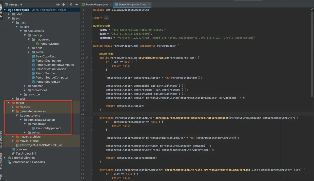
Task: Toggle the Favorites tool window sidebar tab
Action: click(x=1, y=160)
